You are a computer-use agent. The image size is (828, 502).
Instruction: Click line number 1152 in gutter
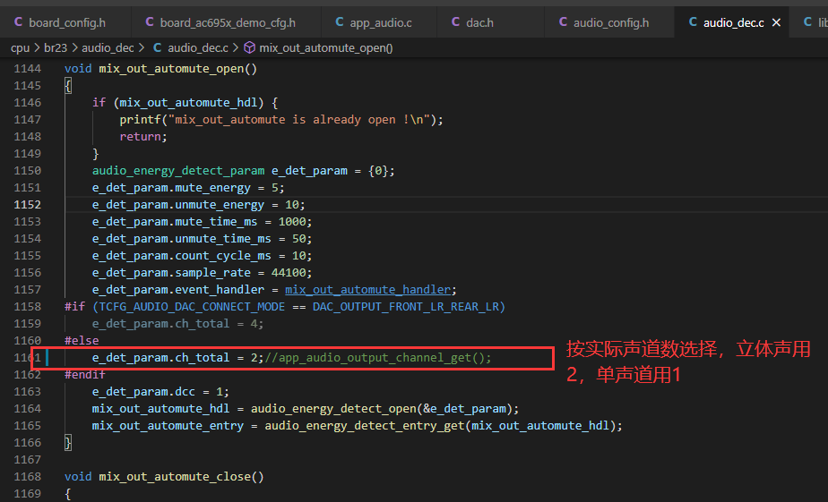[28, 205]
